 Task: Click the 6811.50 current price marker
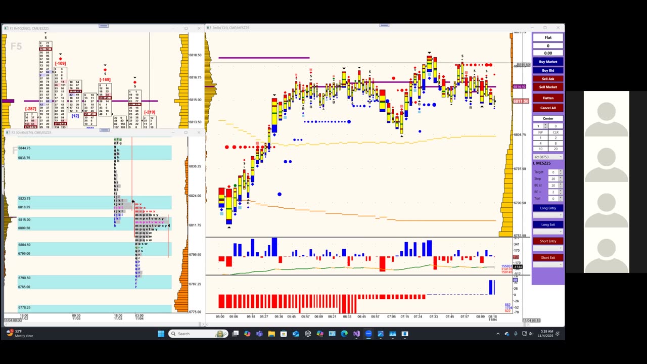(x=521, y=102)
